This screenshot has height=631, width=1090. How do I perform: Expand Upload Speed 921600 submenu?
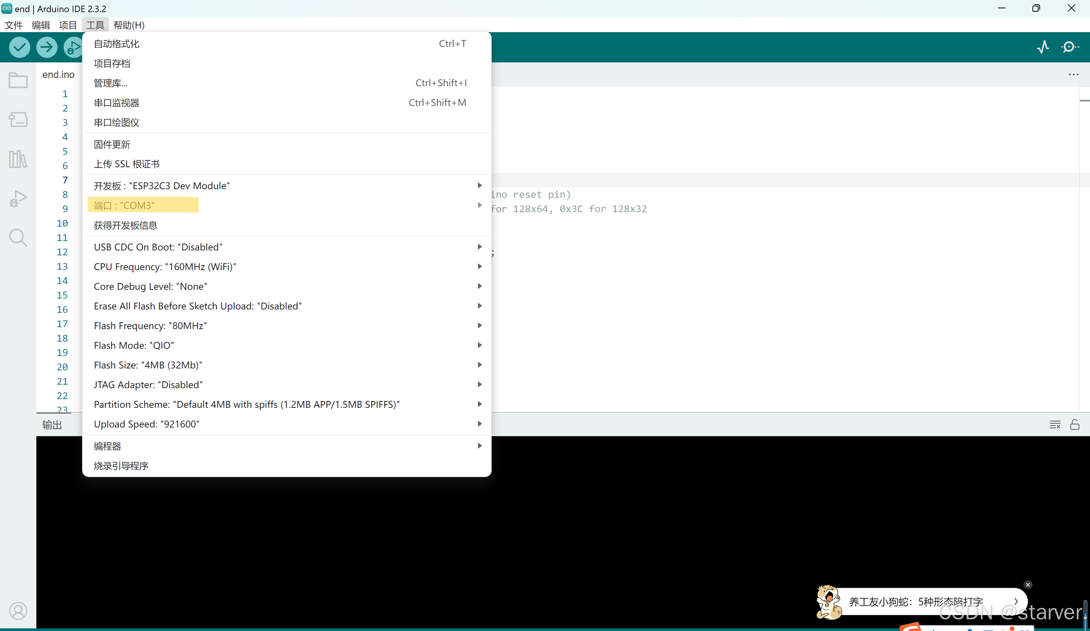pos(287,424)
